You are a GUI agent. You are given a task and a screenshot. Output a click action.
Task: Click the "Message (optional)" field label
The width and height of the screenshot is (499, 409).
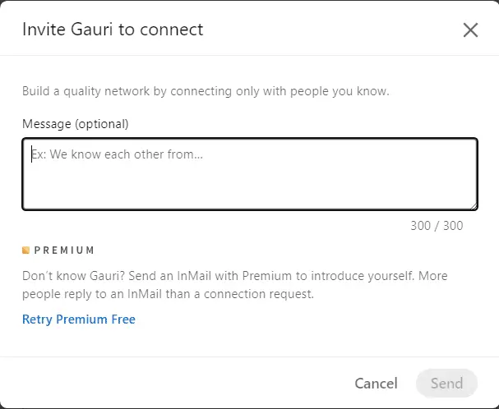[x=76, y=124]
